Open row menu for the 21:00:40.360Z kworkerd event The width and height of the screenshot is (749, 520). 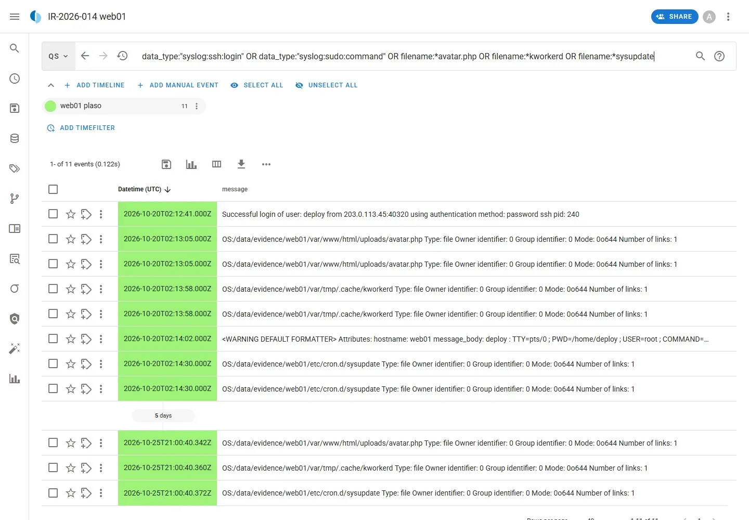[x=101, y=468]
